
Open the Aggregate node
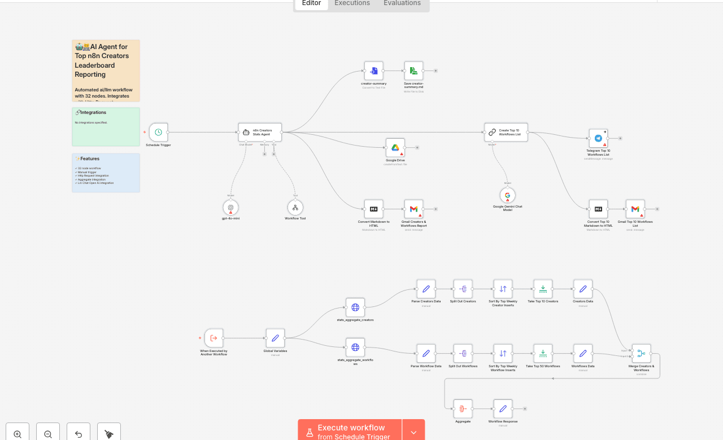coord(463,409)
